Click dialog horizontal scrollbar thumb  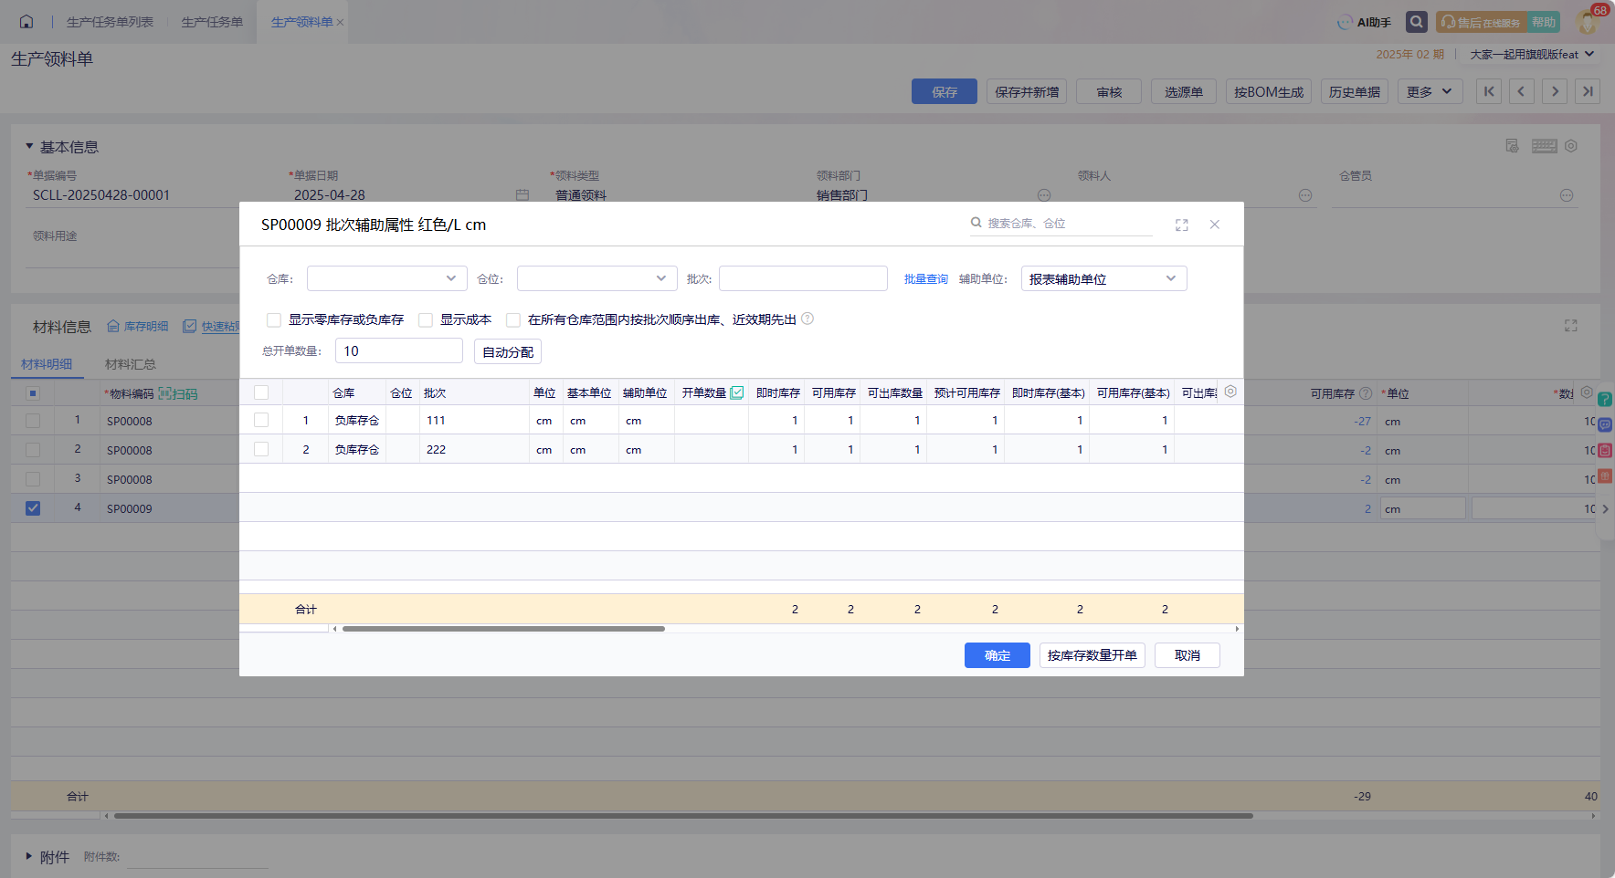click(503, 629)
